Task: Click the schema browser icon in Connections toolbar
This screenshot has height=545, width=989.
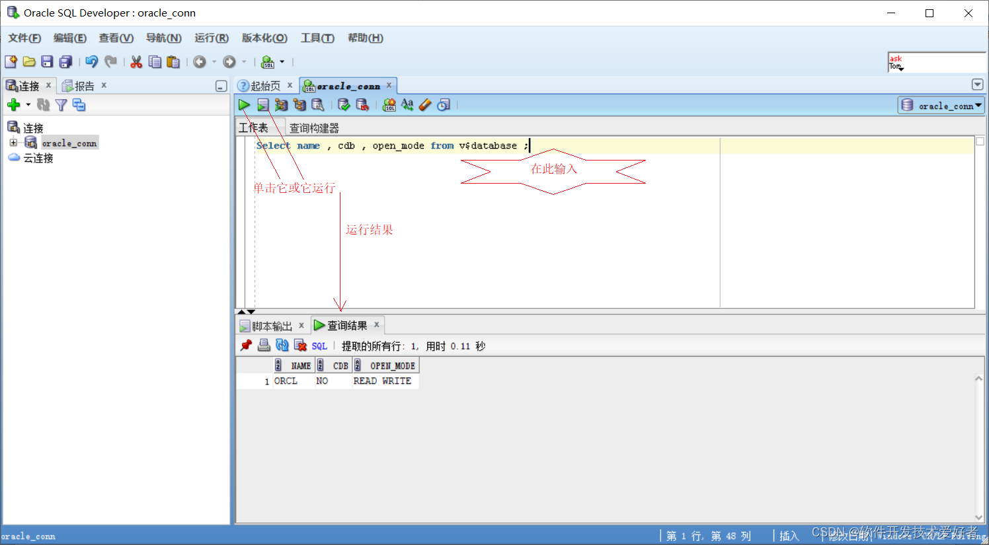Action: [79, 104]
